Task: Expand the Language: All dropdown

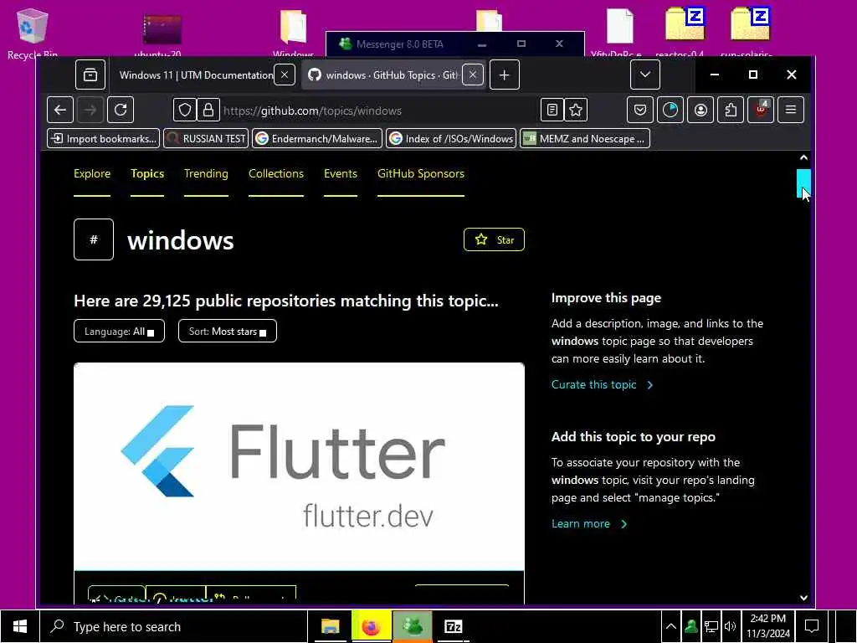Action: pyautogui.click(x=119, y=331)
